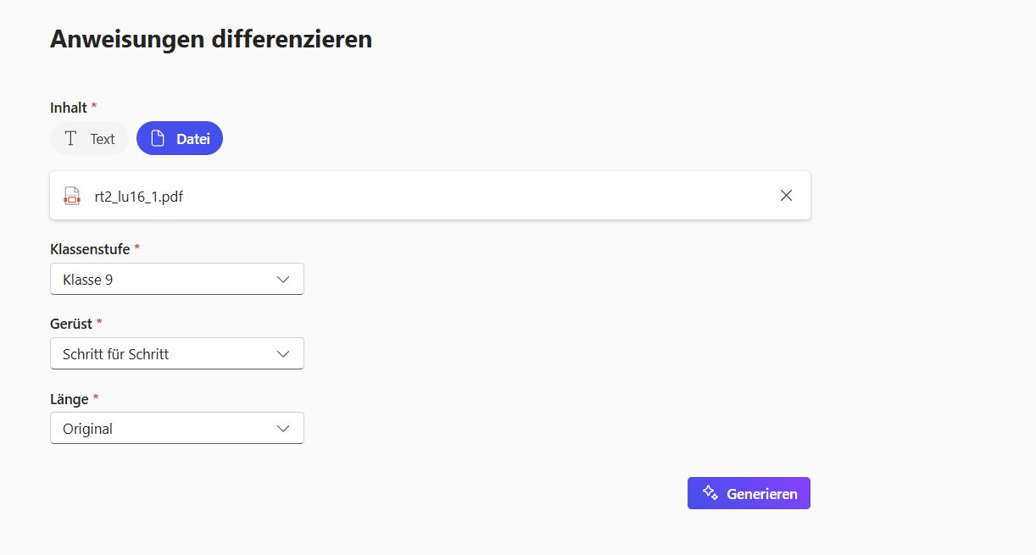Click the Anweisungen differenzieren heading
This screenshot has height=555, width=1036.
tap(211, 39)
